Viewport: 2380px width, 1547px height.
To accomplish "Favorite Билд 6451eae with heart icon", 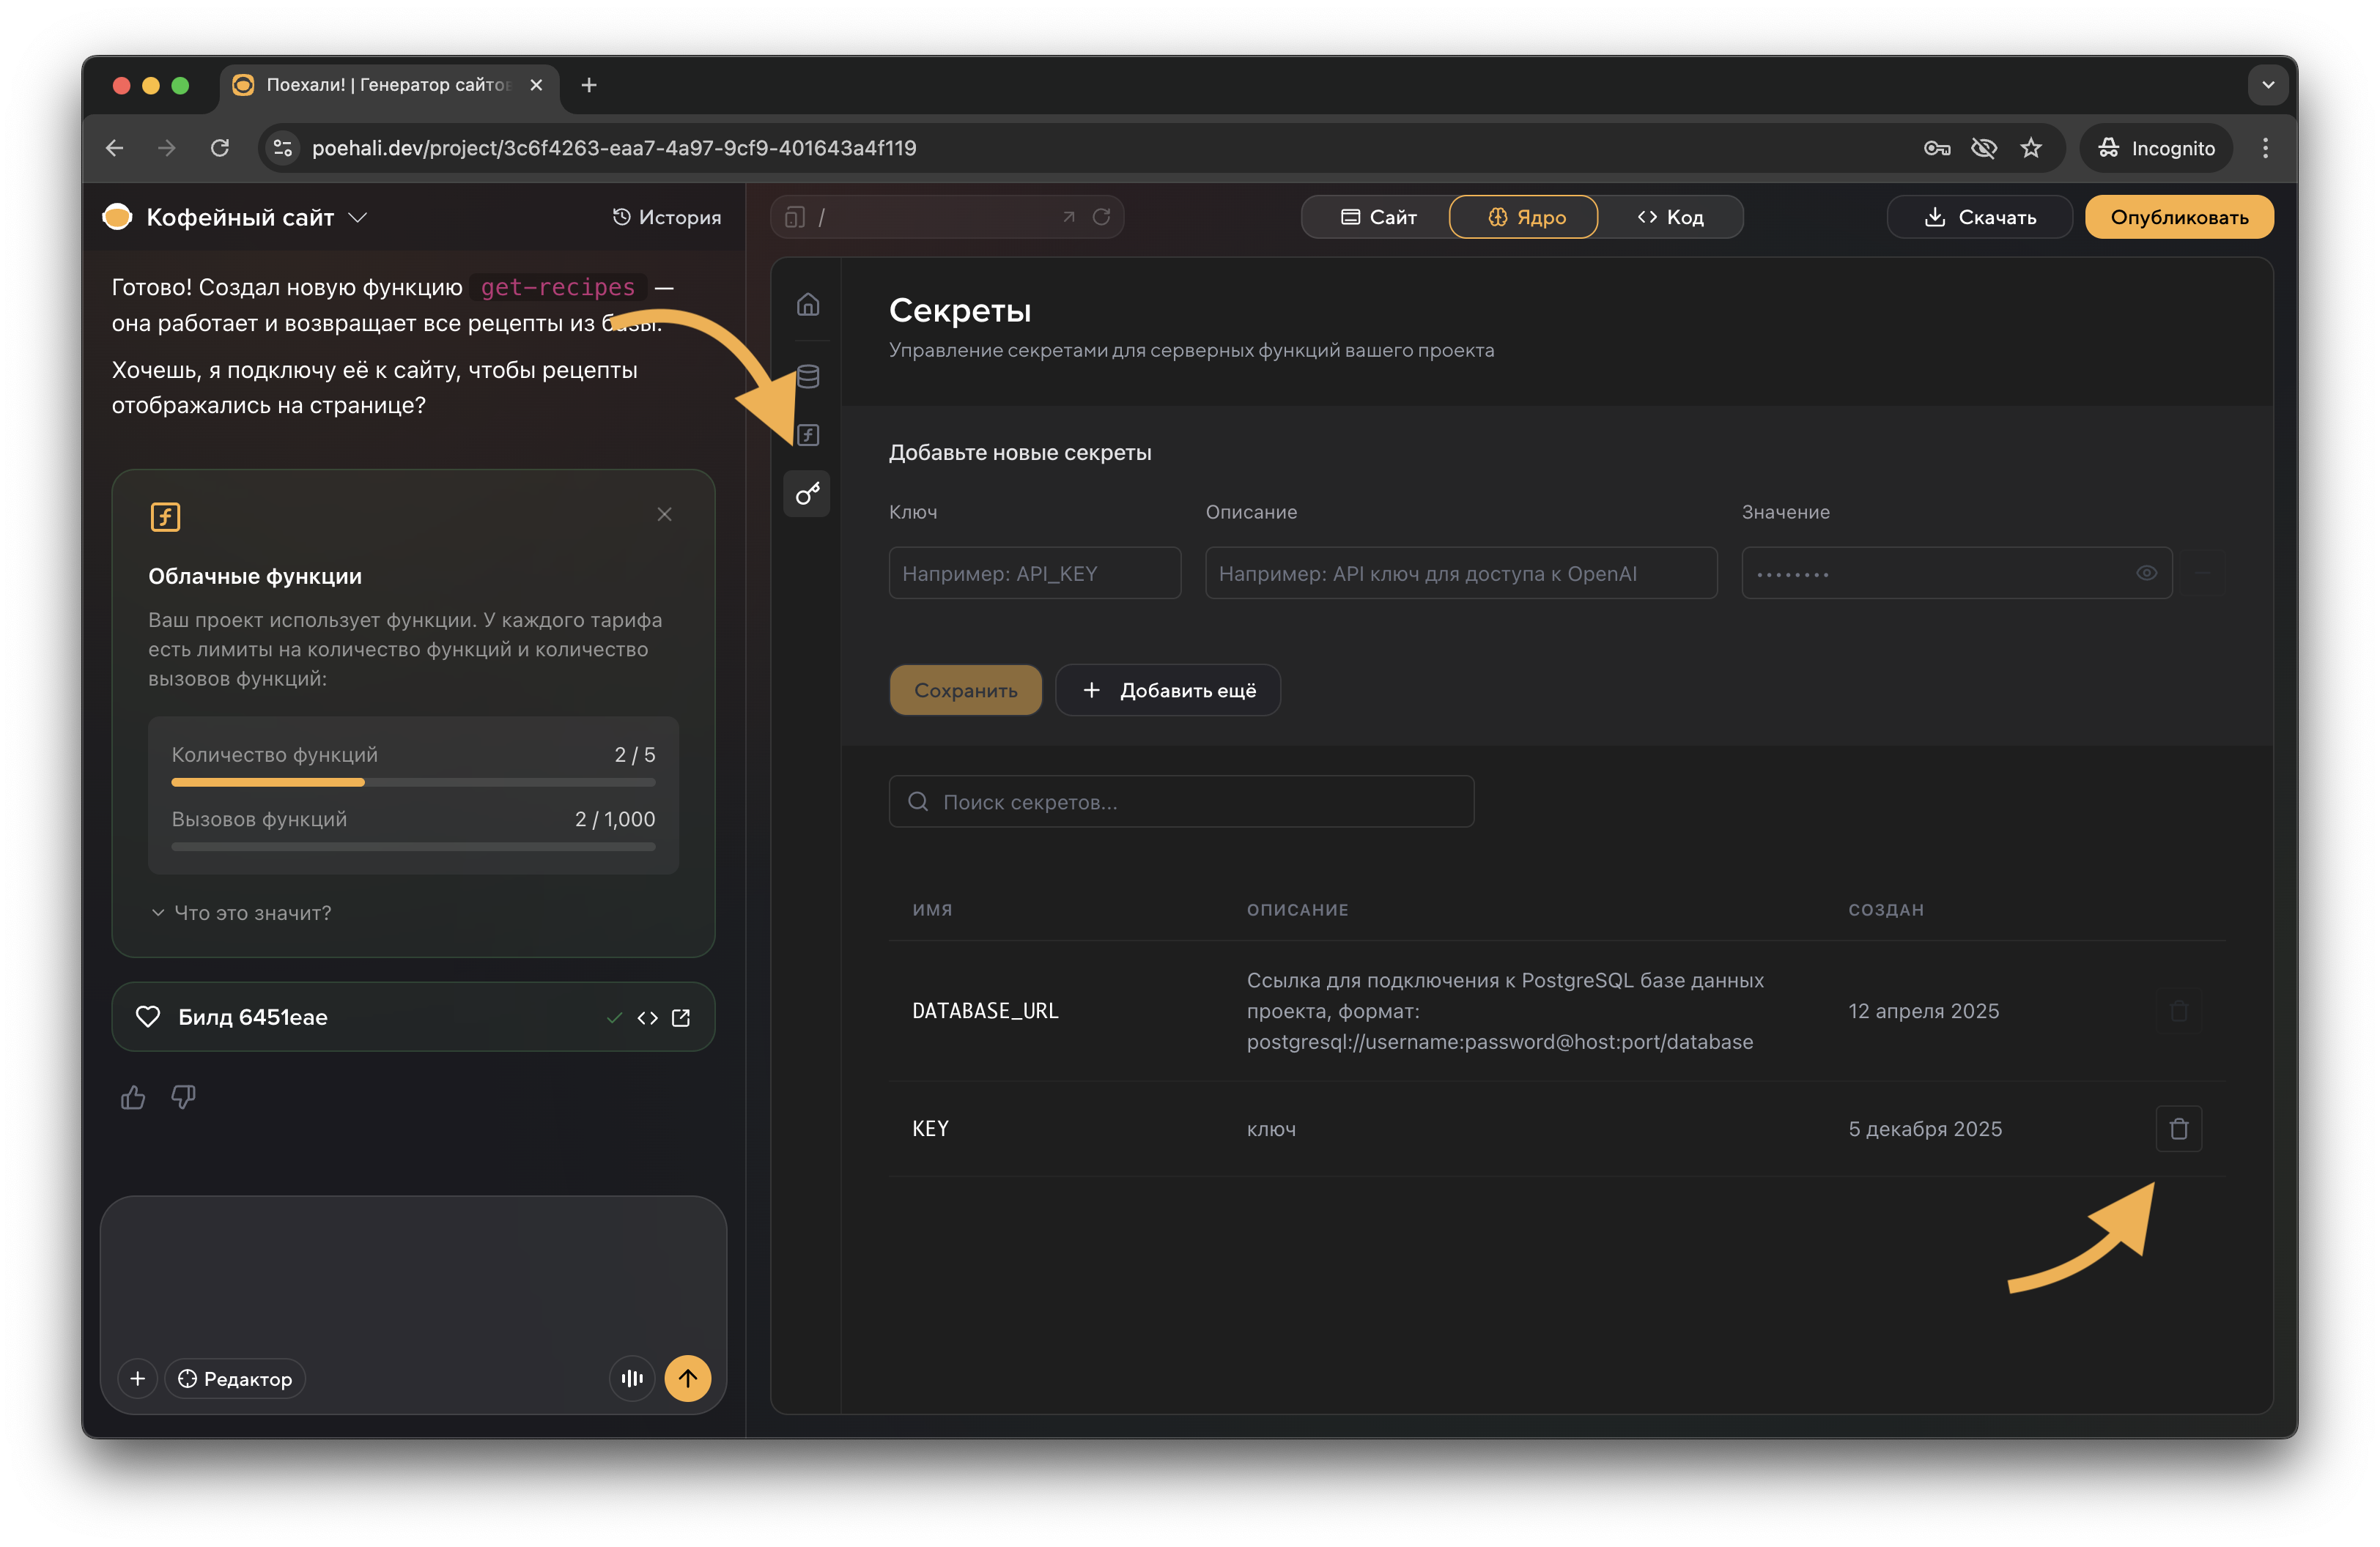I will coord(148,1017).
